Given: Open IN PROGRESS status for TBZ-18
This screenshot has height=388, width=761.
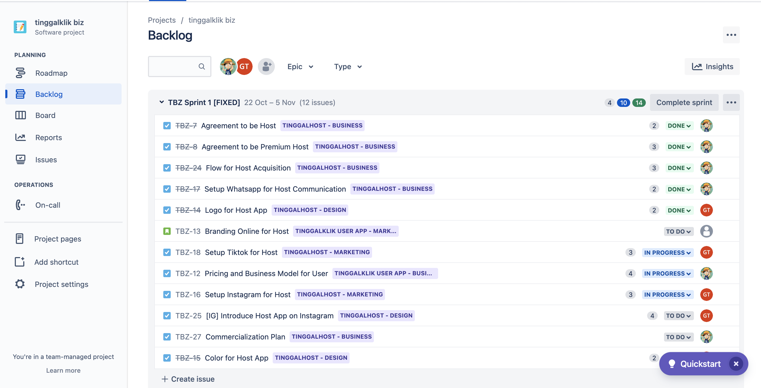Looking at the screenshot, I should click(667, 253).
